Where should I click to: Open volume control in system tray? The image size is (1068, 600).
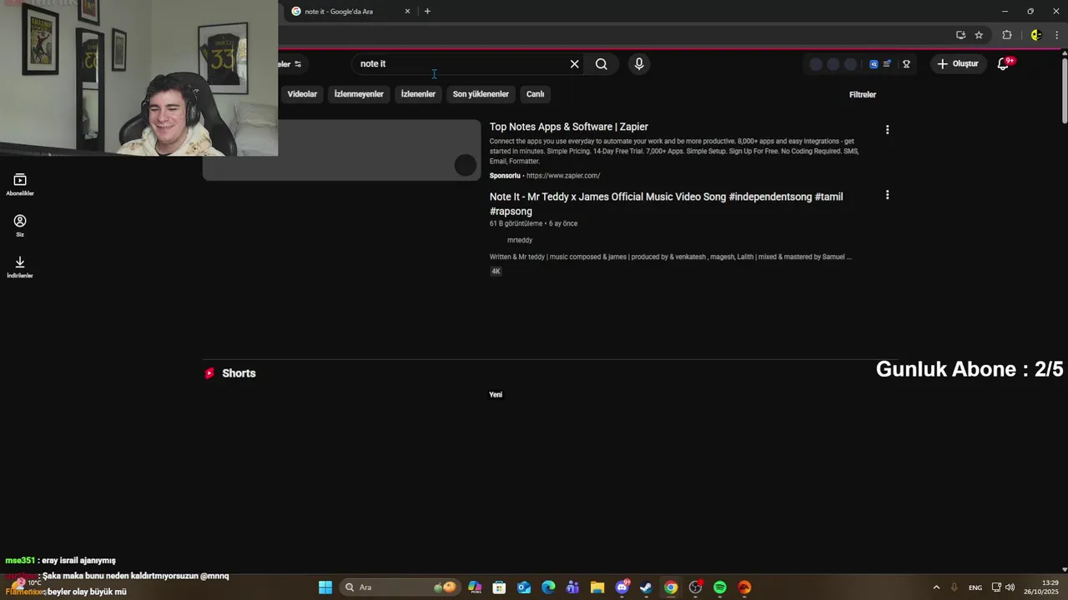click(1010, 587)
